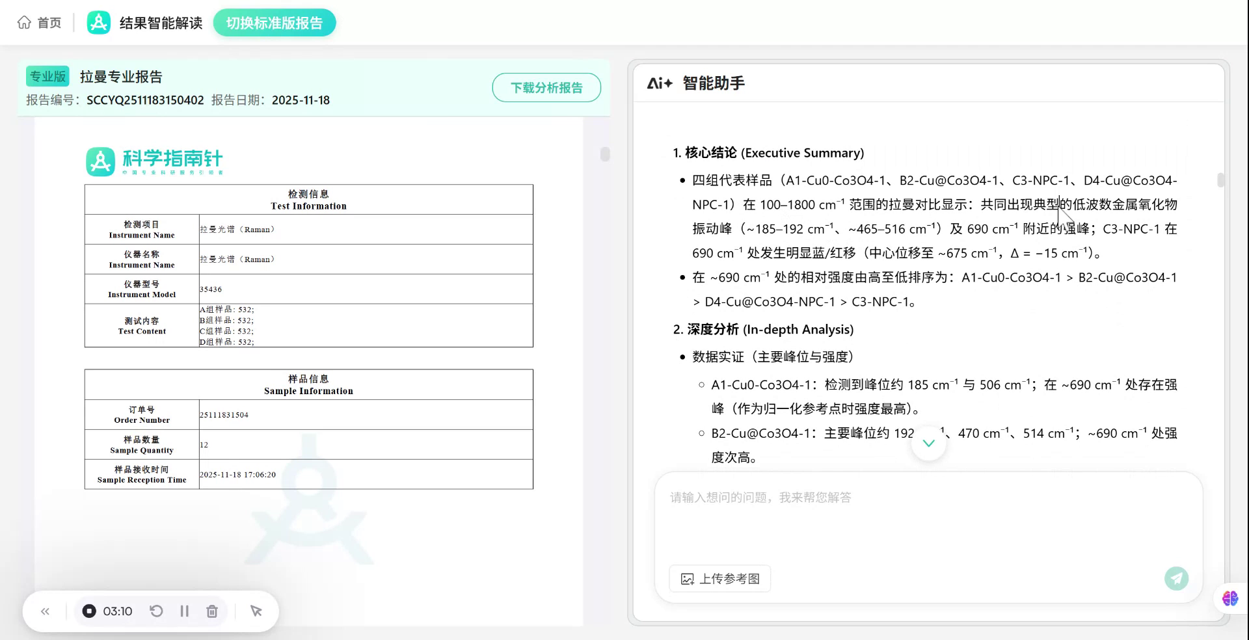Toggle the cursor highlight pointer tool
This screenshot has height=640, width=1249.
pos(256,611)
